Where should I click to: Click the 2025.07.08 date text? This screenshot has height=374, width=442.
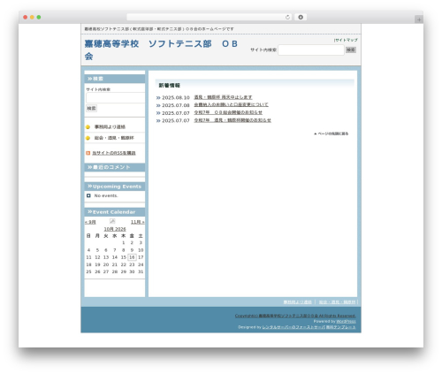click(176, 105)
